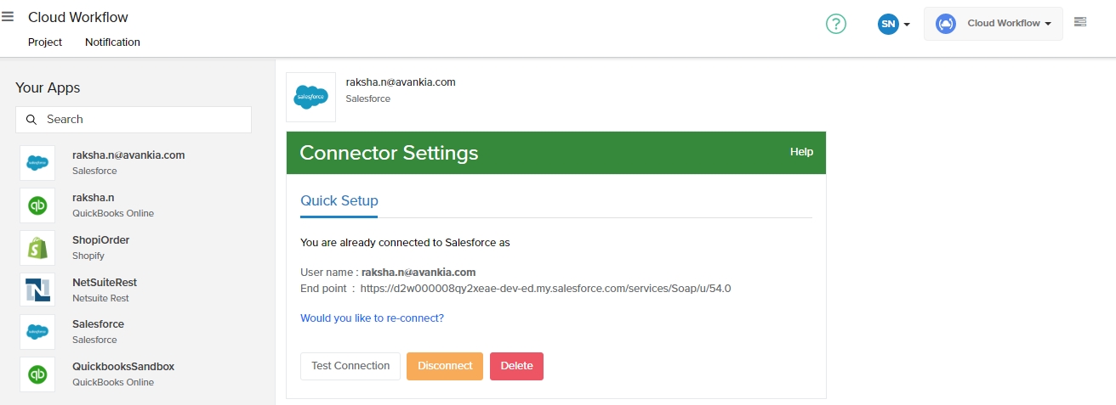Click the green help question mark icon
Image resolution: width=1116 pixels, height=405 pixels.
(x=836, y=24)
